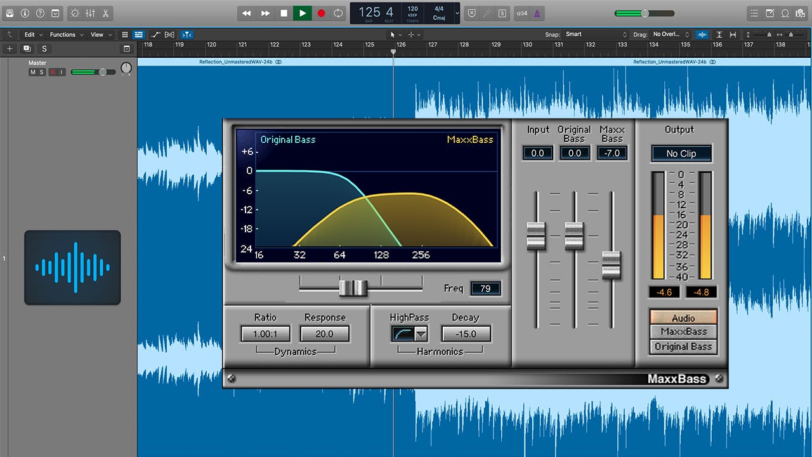The height and width of the screenshot is (457, 812).
Task: Click the Master track pan knob
Action: (126, 68)
